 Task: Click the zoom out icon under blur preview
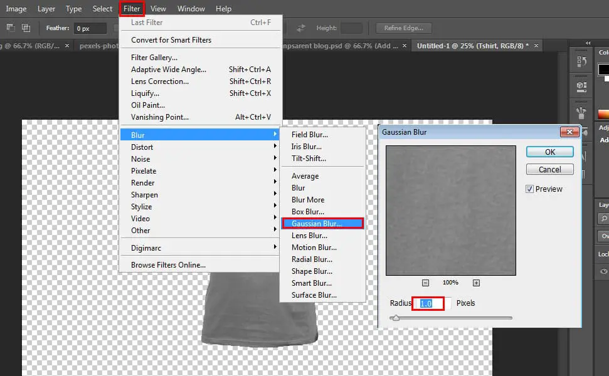426,283
